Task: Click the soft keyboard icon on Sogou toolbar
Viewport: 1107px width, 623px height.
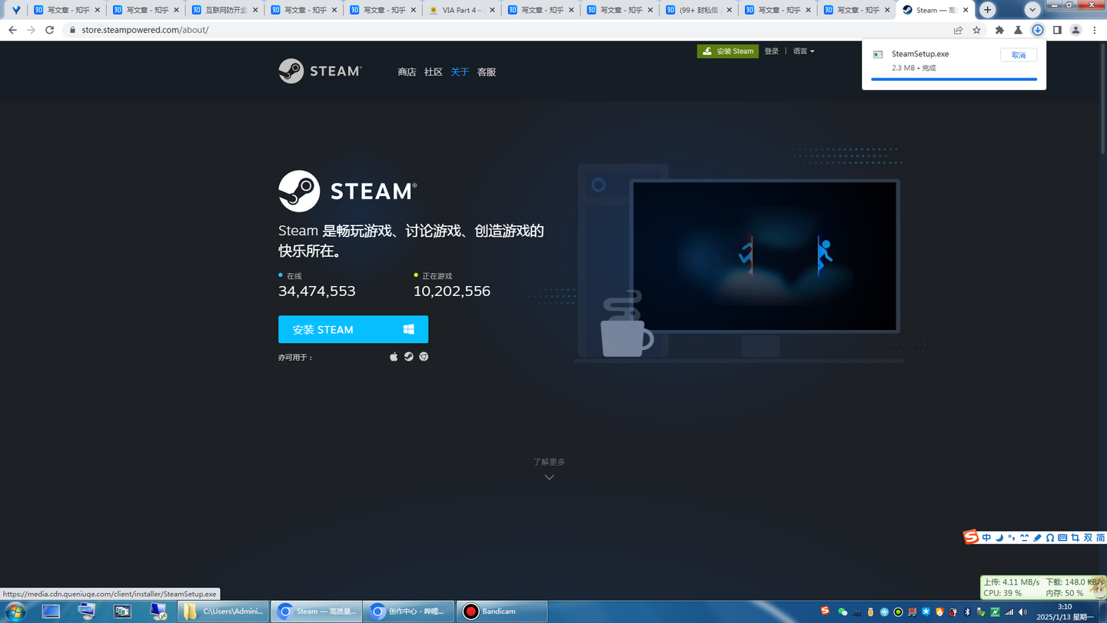Action: tap(1062, 537)
